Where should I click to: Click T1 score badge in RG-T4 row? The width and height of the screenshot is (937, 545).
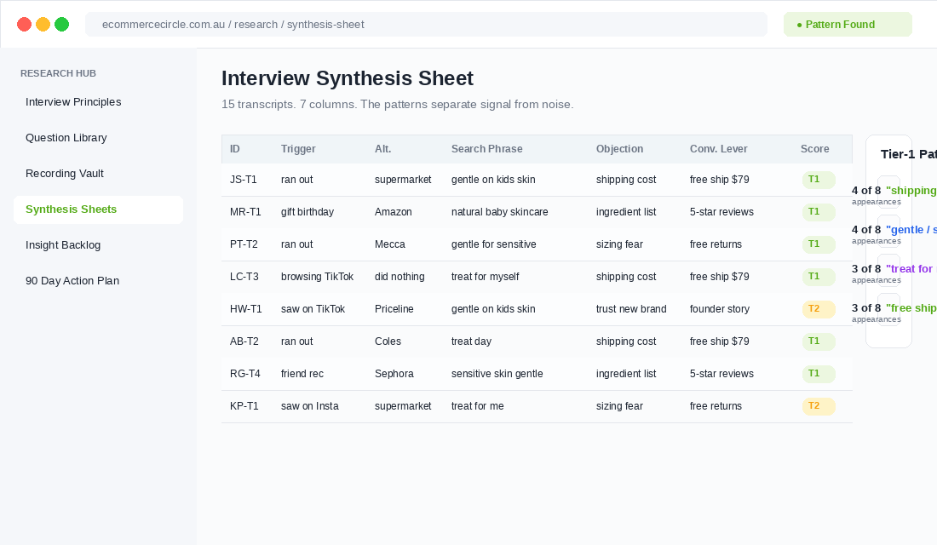819,374
